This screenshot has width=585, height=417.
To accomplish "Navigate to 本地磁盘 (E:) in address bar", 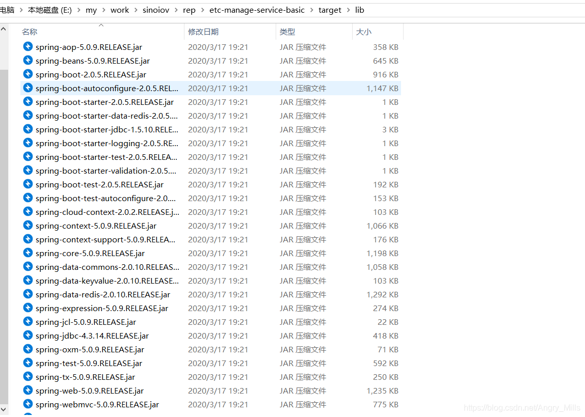I will point(49,10).
